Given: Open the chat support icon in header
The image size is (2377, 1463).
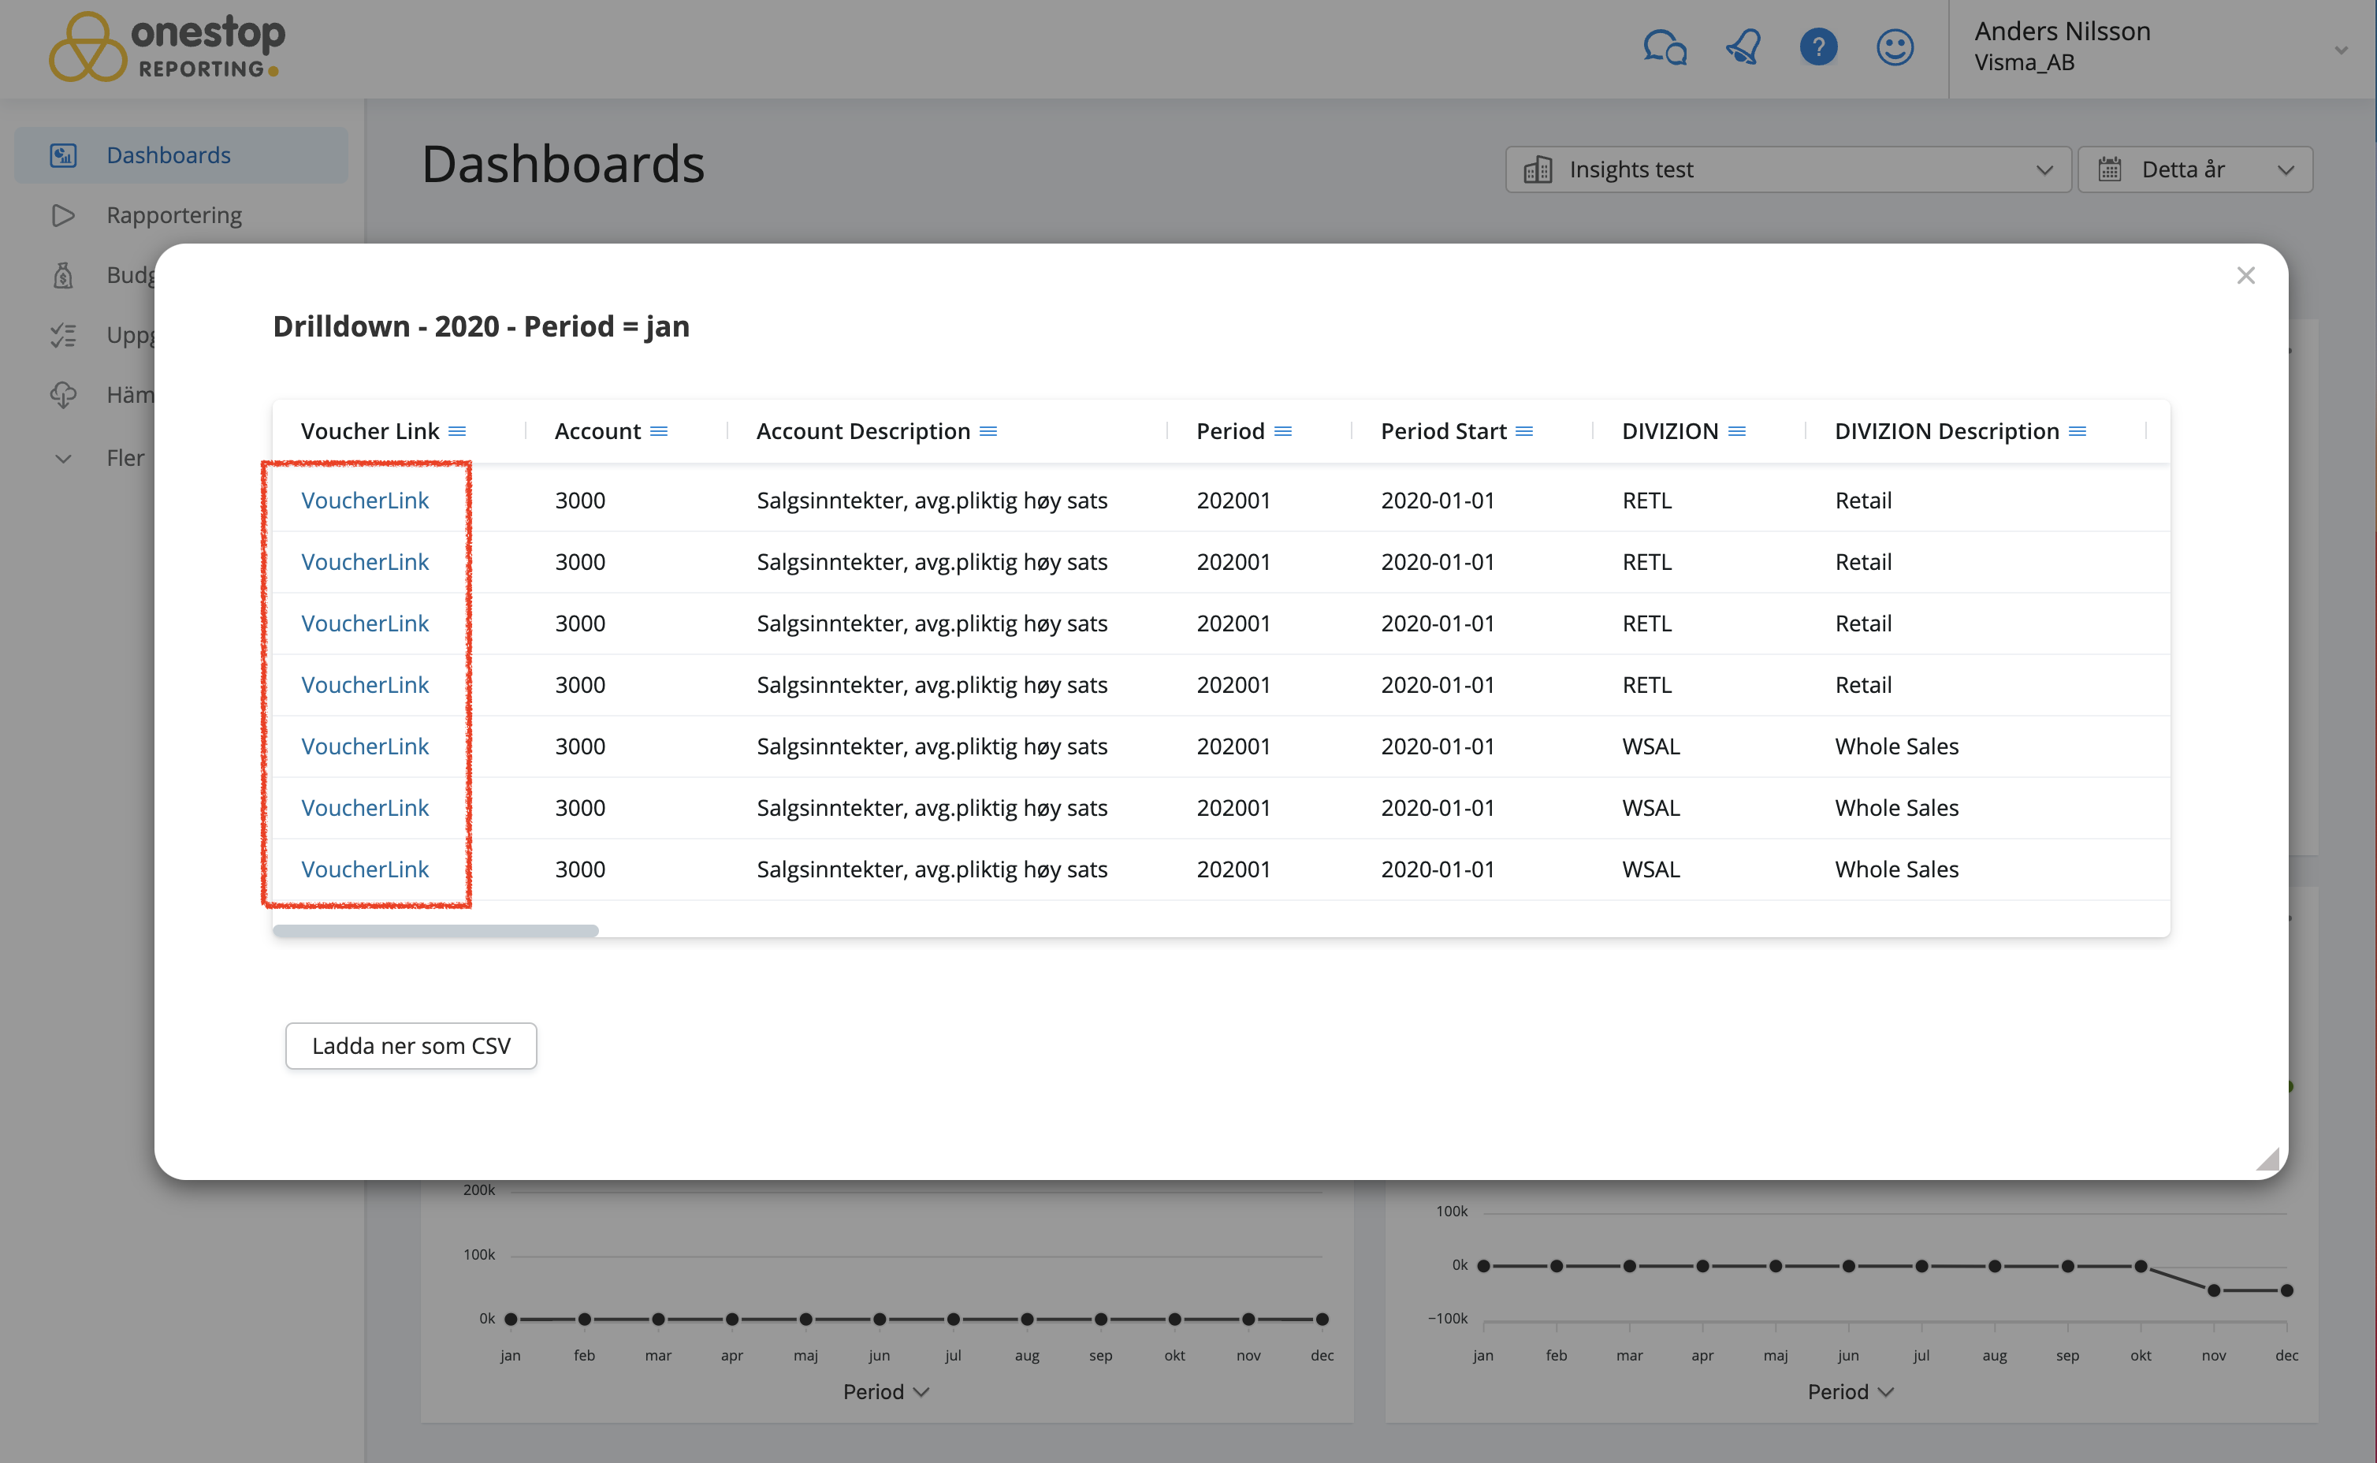Looking at the screenshot, I should point(1664,47).
